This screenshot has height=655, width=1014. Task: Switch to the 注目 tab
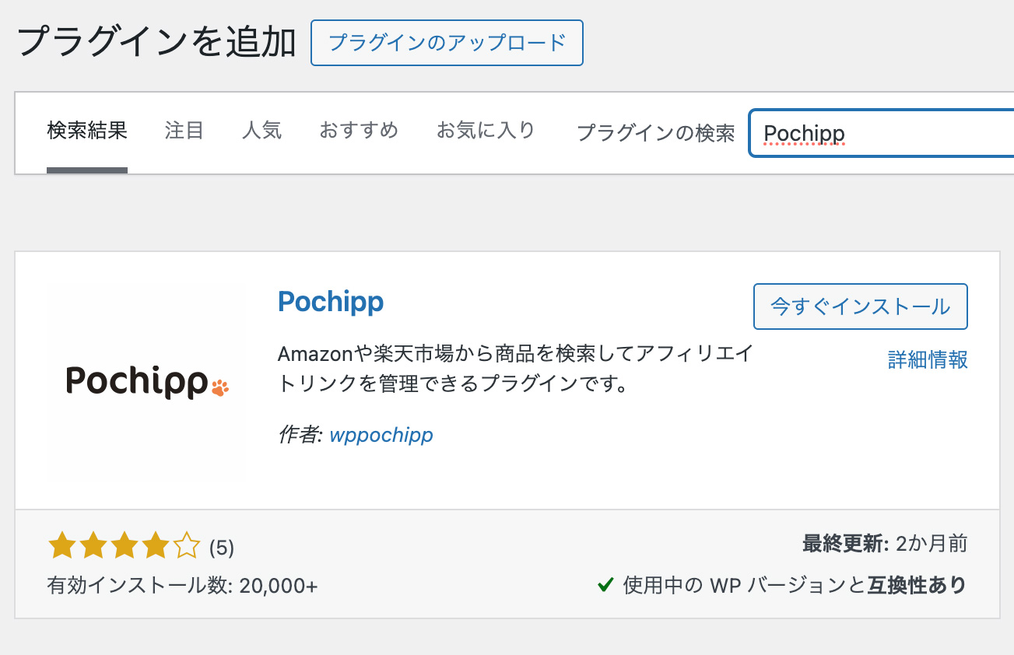tap(184, 131)
